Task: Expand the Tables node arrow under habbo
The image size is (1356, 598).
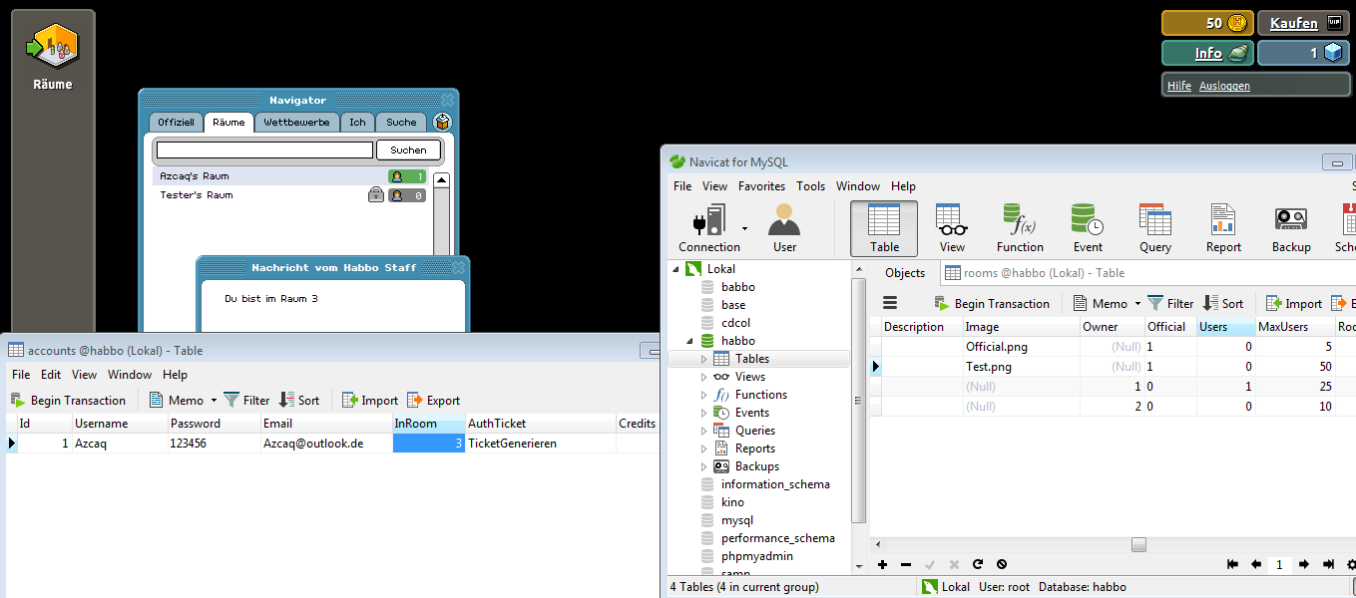Action: [703, 359]
